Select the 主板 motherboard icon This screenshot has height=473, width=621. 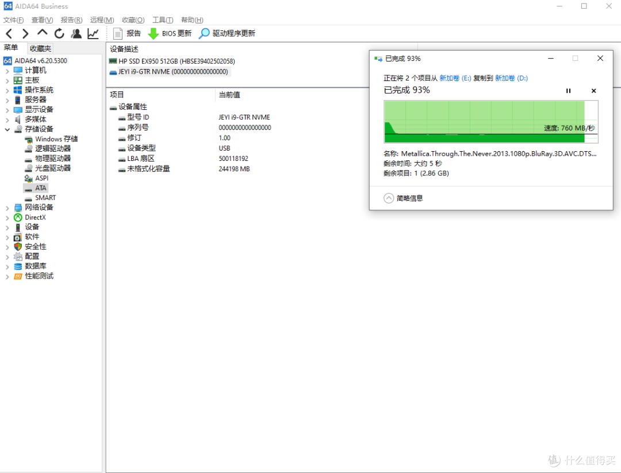(x=18, y=80)
